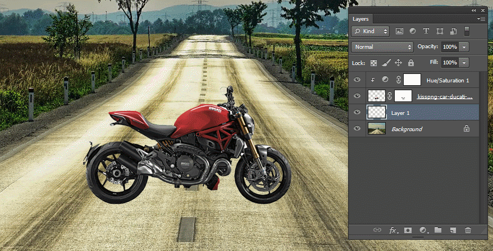Open Fill slider dropdown arrow
Viewport: 493px width, 251px height.
point(464,63)
